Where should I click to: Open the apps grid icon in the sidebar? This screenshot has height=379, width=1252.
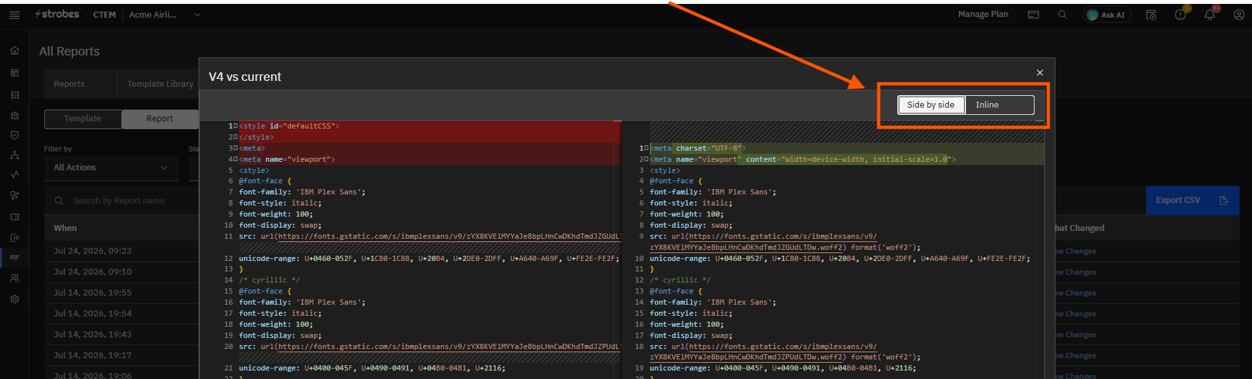(14, 95)
